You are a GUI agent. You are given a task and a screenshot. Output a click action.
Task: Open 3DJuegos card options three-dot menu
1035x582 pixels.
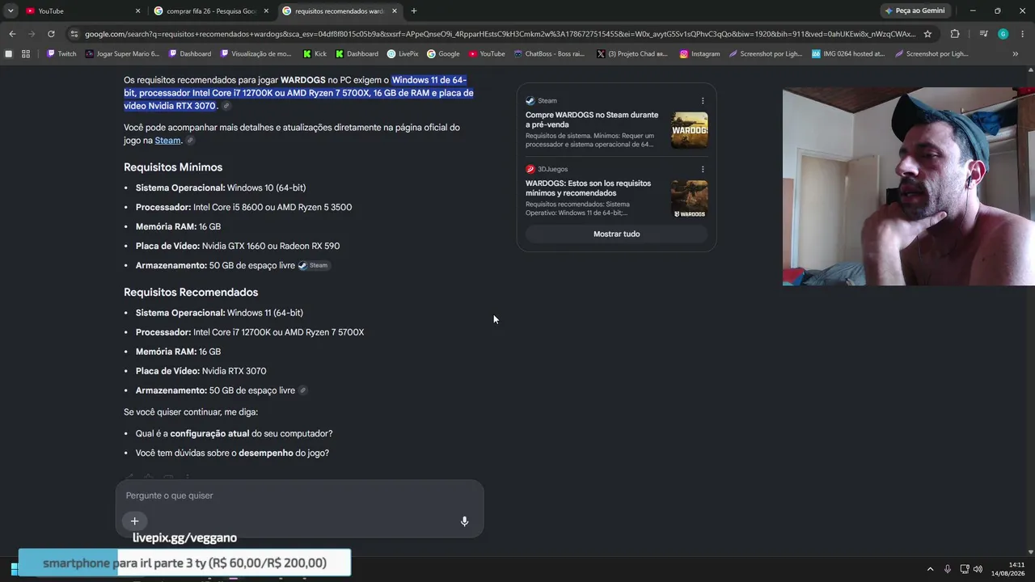coord(703,169)
